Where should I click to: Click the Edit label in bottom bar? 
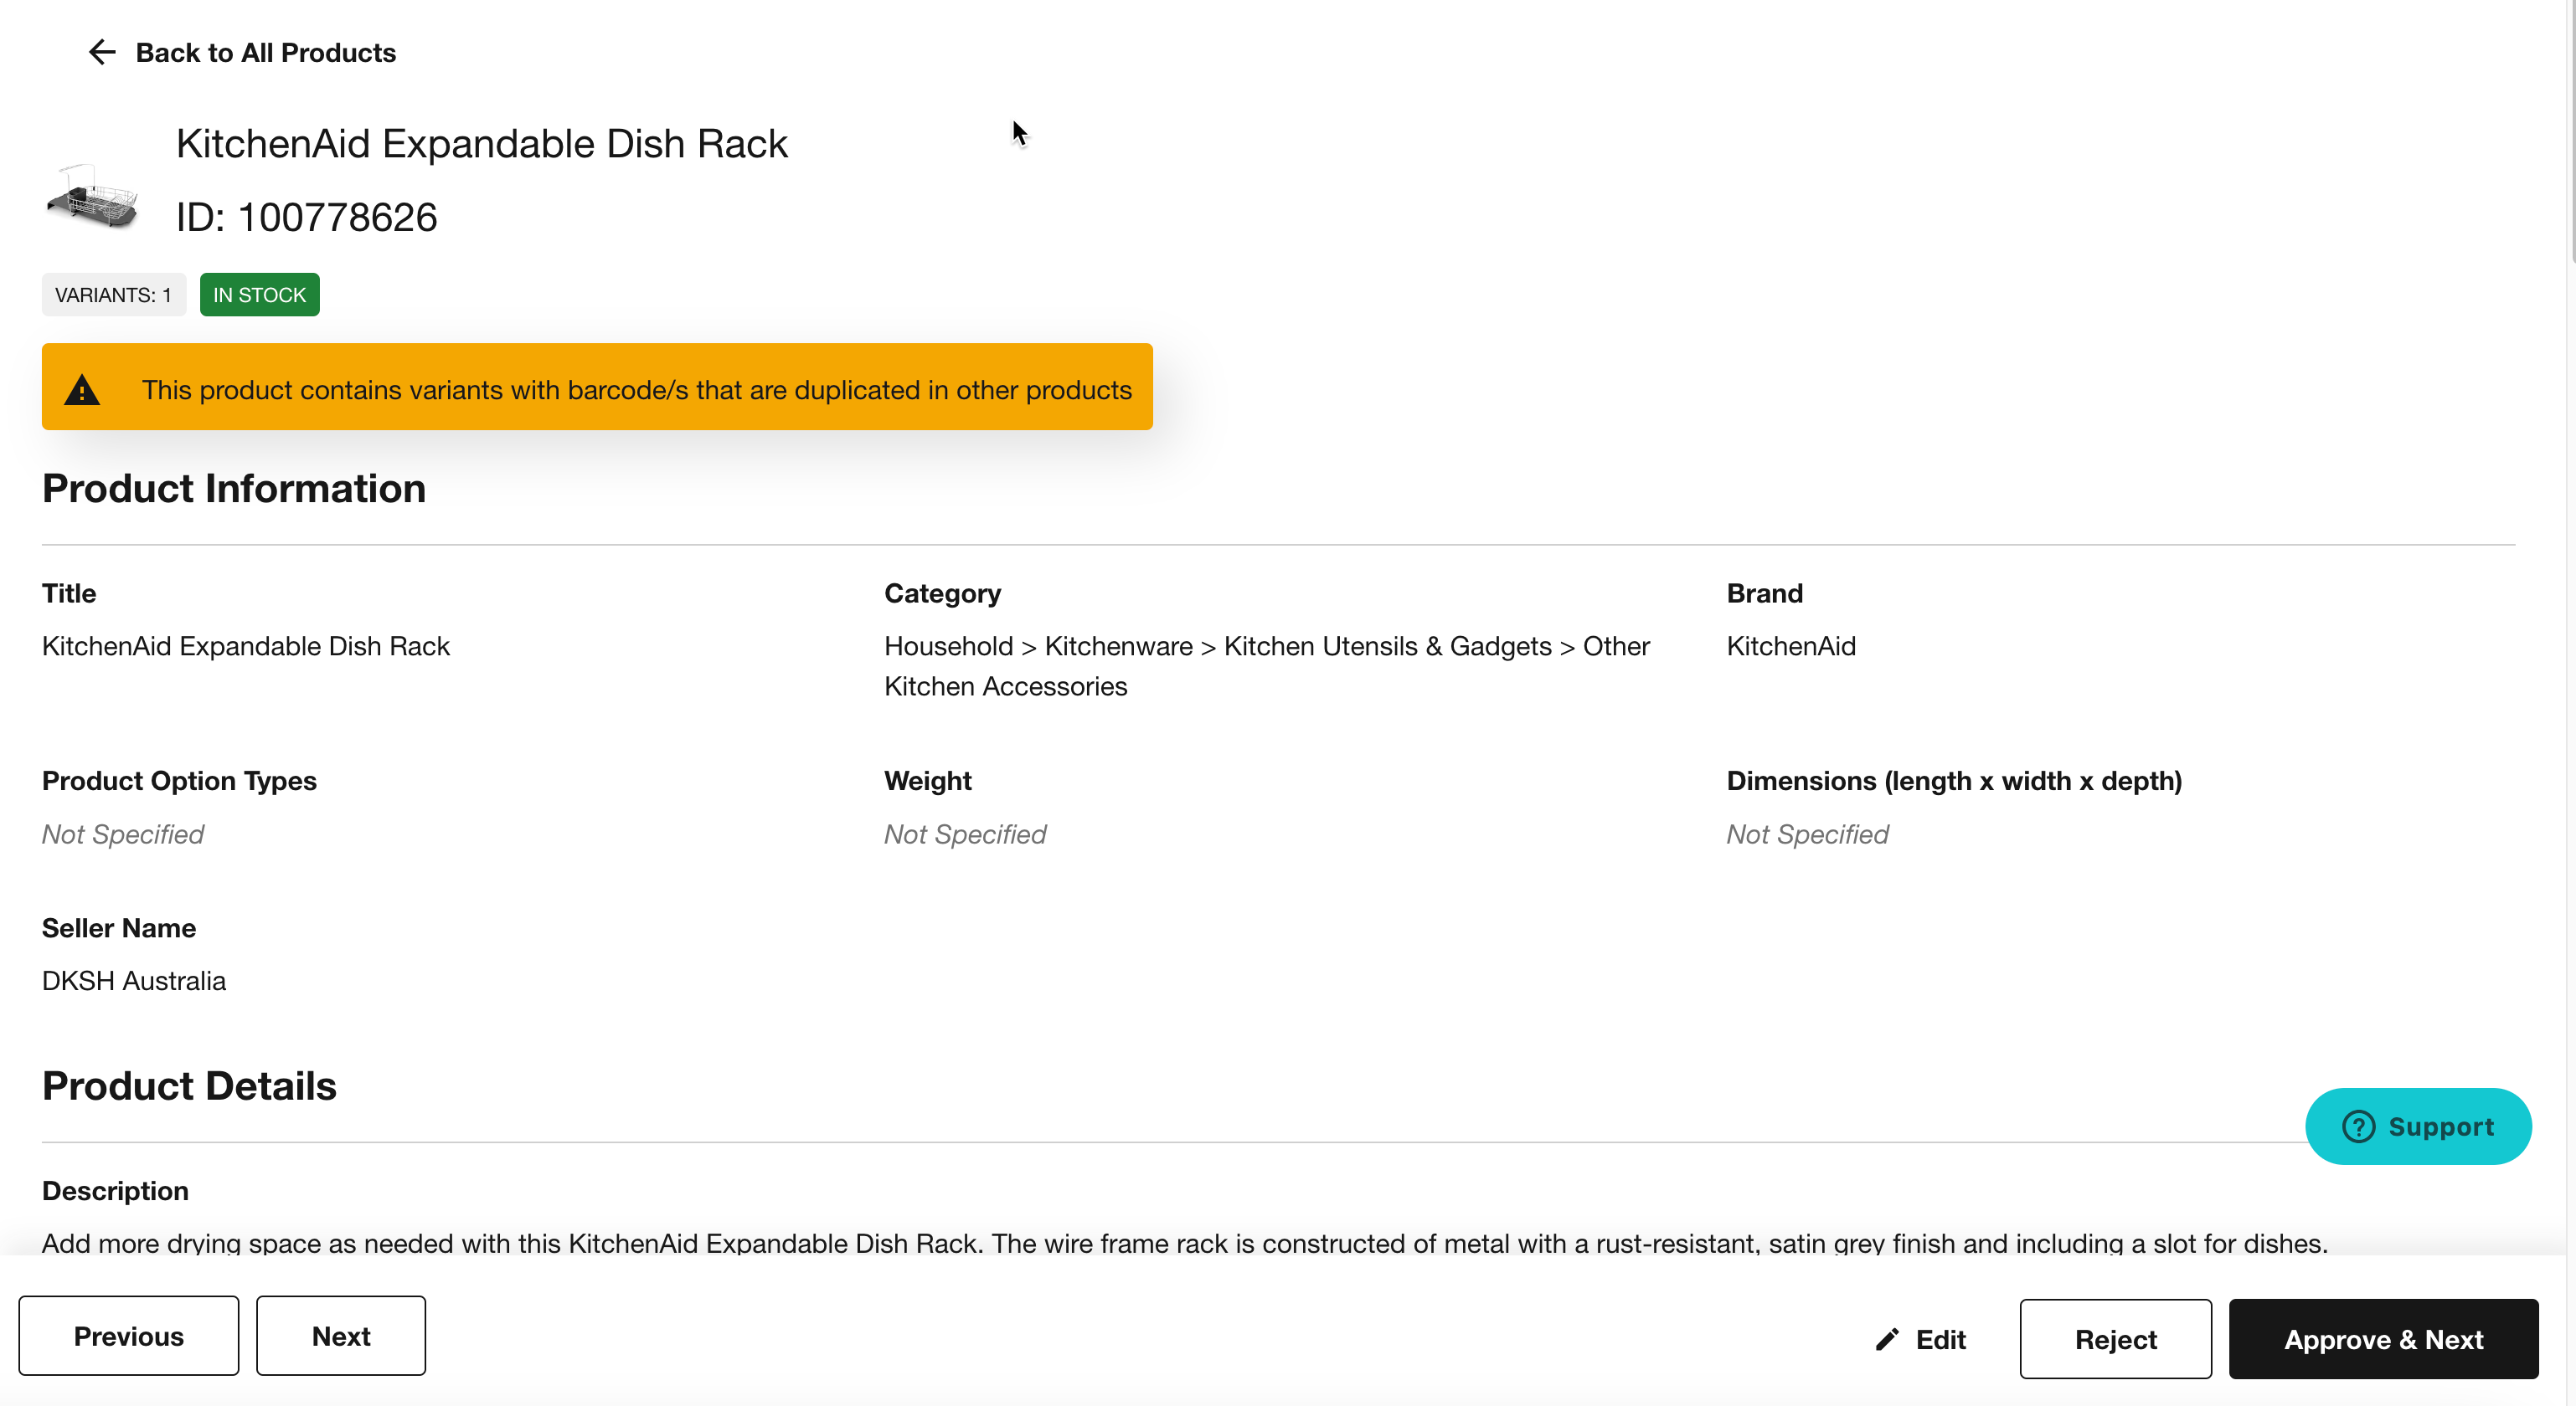[1940, 1339]
